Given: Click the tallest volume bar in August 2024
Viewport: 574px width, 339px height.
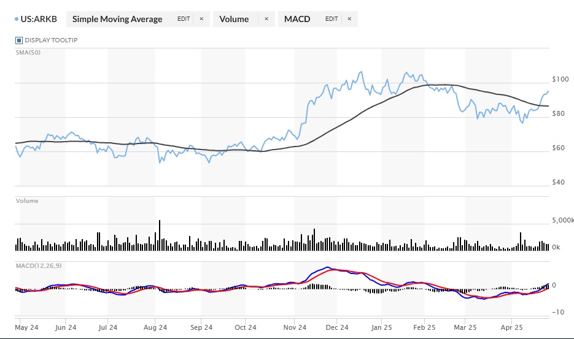Looking at the screenshot, I should click(x=160, y=235).
